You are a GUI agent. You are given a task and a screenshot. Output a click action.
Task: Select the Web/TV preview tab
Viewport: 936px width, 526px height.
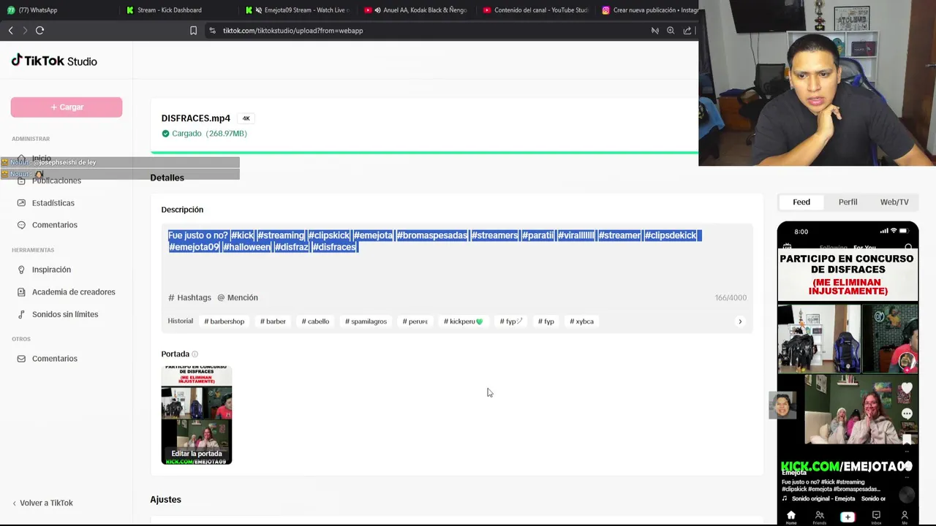click(894, 202)
